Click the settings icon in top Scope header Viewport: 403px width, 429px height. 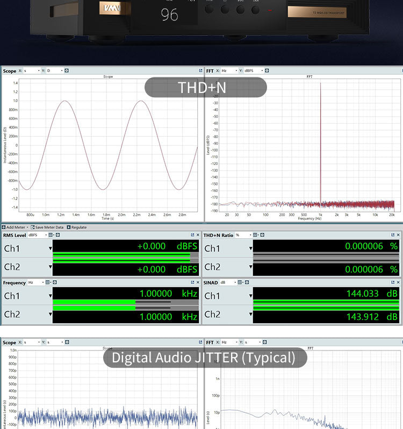pos(67,70)
